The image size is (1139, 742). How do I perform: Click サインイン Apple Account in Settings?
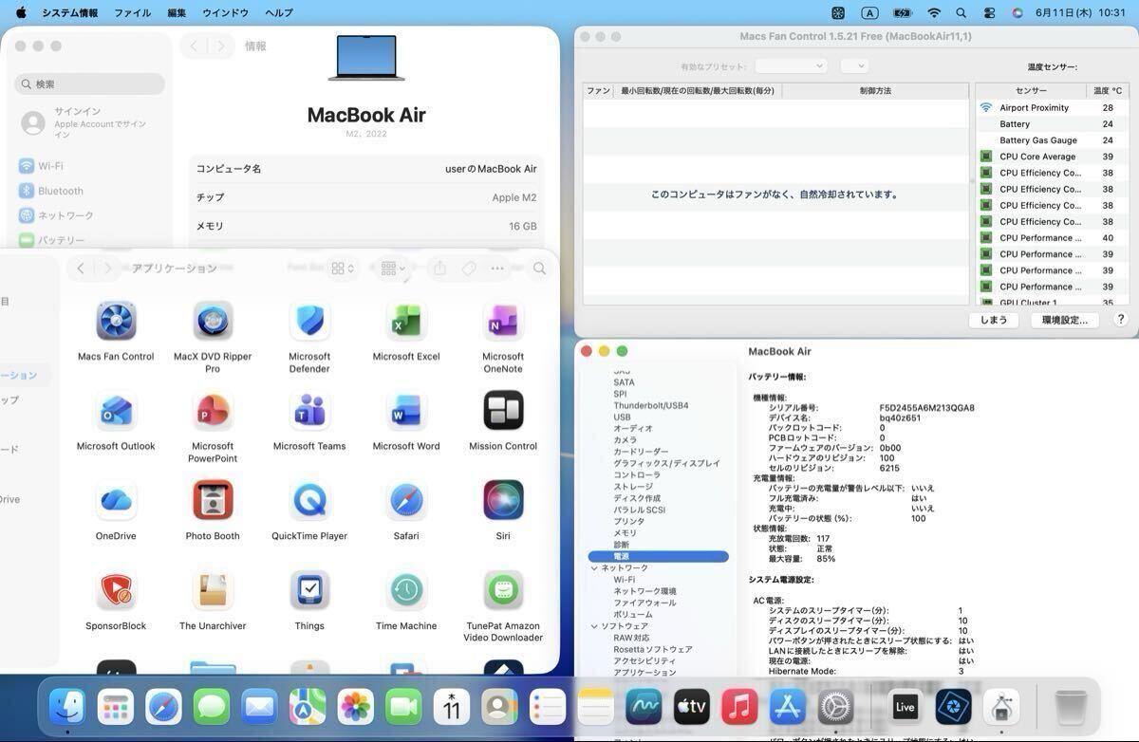87,123
